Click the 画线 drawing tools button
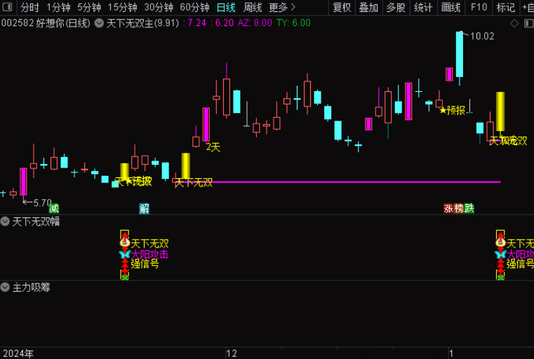This screenshot has height=359, width=534. click(x=450, y=8)
